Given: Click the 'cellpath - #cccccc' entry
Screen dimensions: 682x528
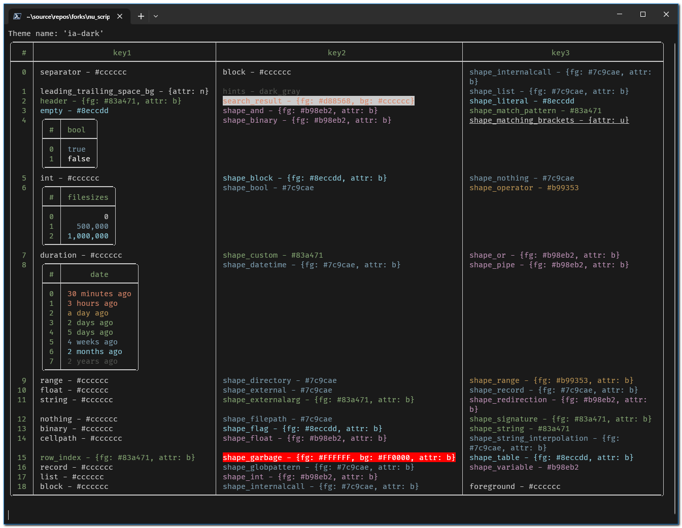Looking at the screenshot, I should 81,438.
